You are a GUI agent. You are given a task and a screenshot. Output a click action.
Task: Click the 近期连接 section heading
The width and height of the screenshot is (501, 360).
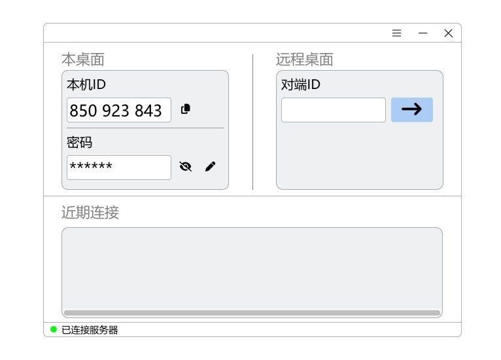pos(90,213)
